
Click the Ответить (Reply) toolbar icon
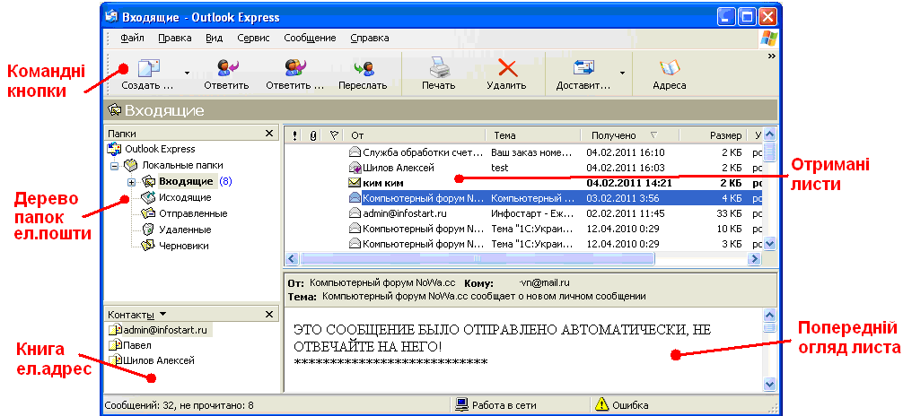click(x=228, y=68)
